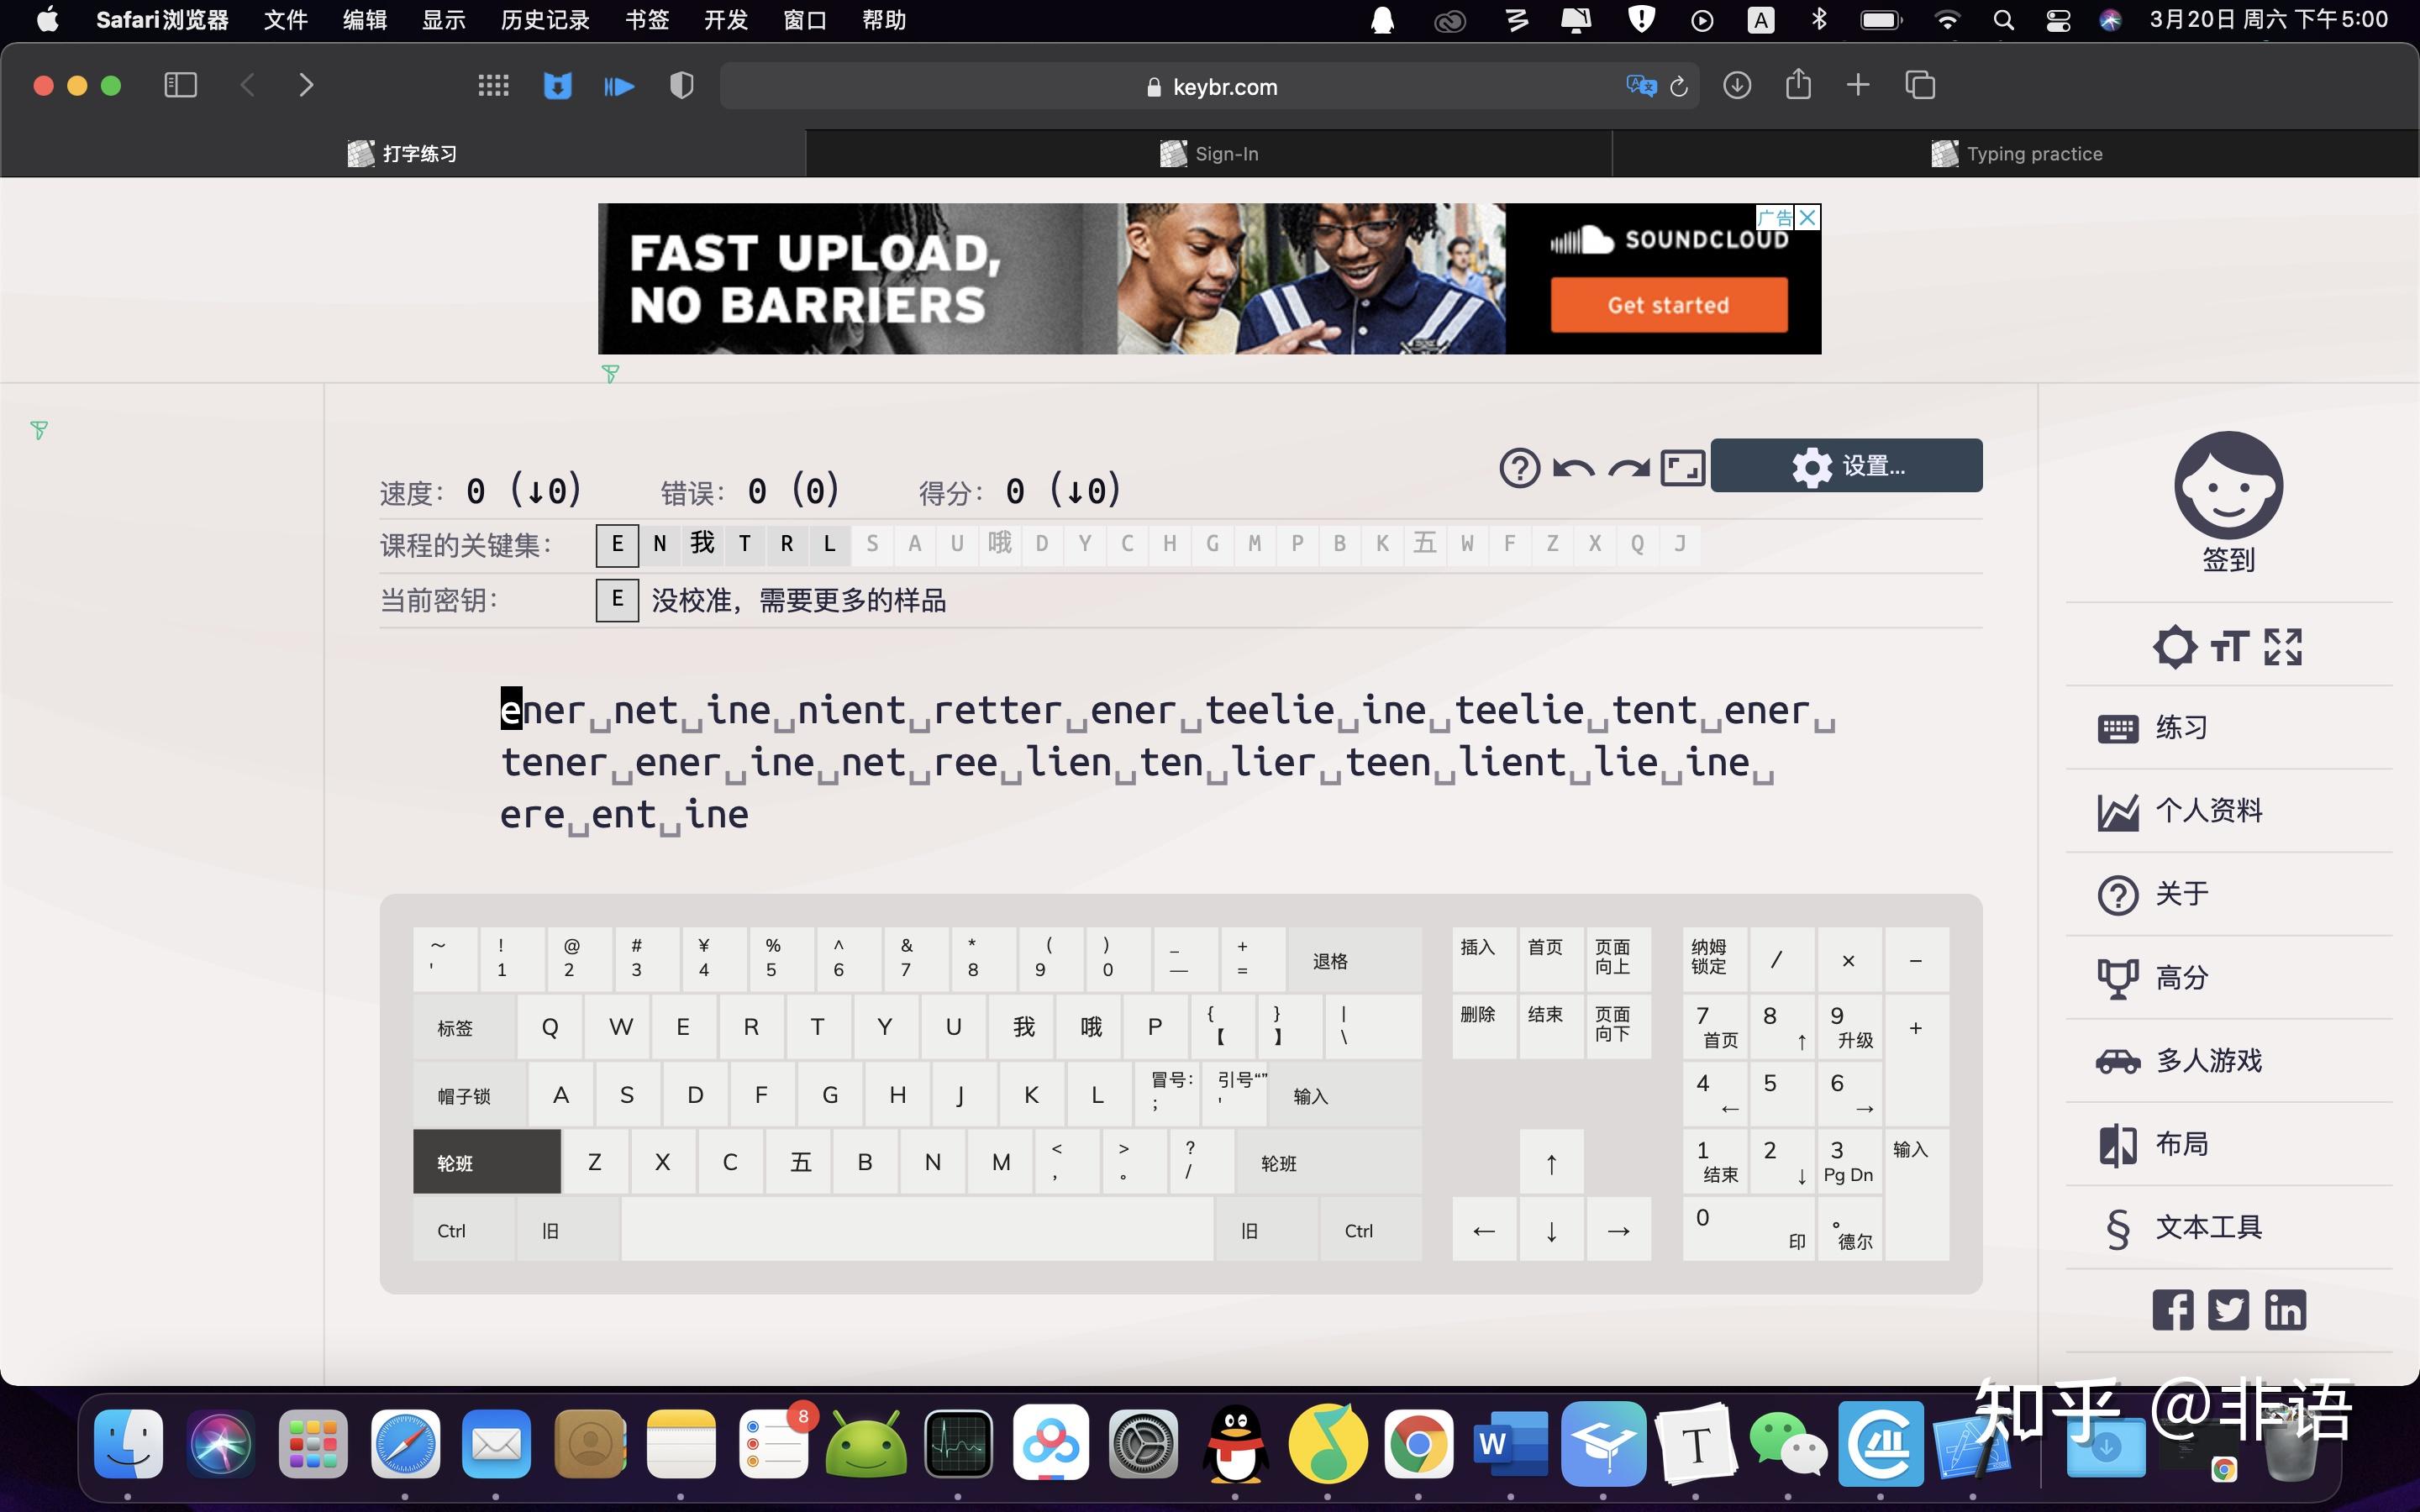The width and height of the screenshot is (2420, 1512).
Task: Open the 设置 settings button
Action: (1846, 466)
